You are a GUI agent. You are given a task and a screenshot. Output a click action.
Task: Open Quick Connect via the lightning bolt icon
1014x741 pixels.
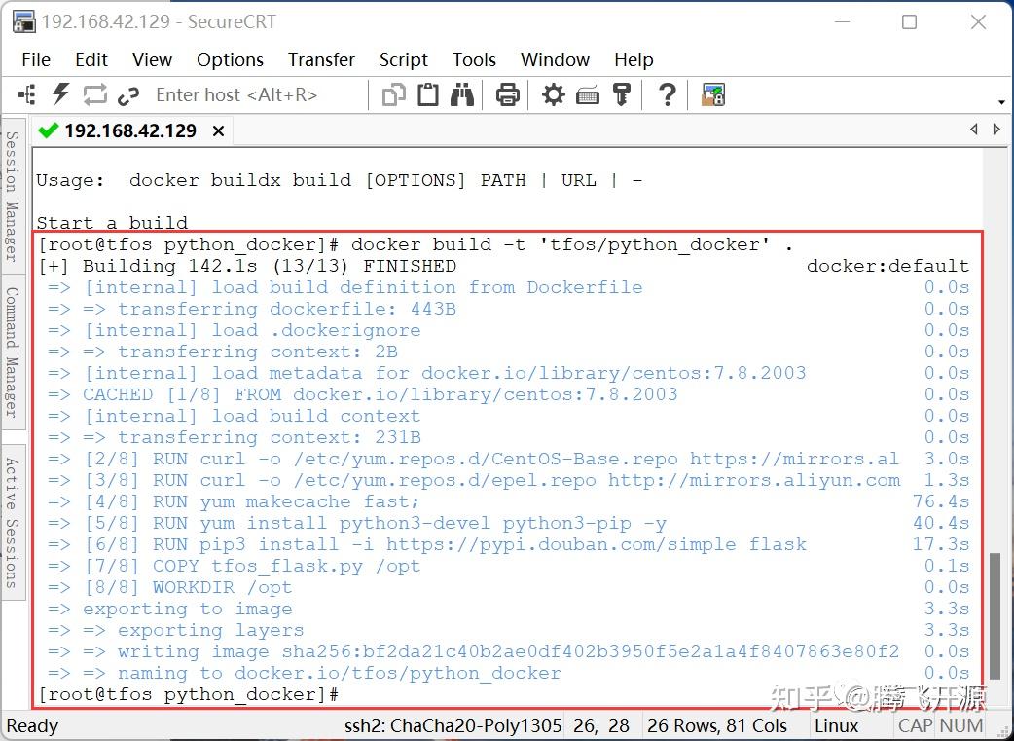pyautogui.click(x=60, y=93)
